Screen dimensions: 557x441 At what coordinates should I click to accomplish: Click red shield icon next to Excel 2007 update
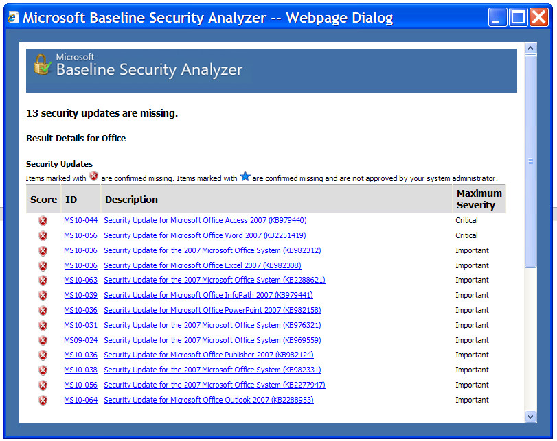(x=43, y=265)
